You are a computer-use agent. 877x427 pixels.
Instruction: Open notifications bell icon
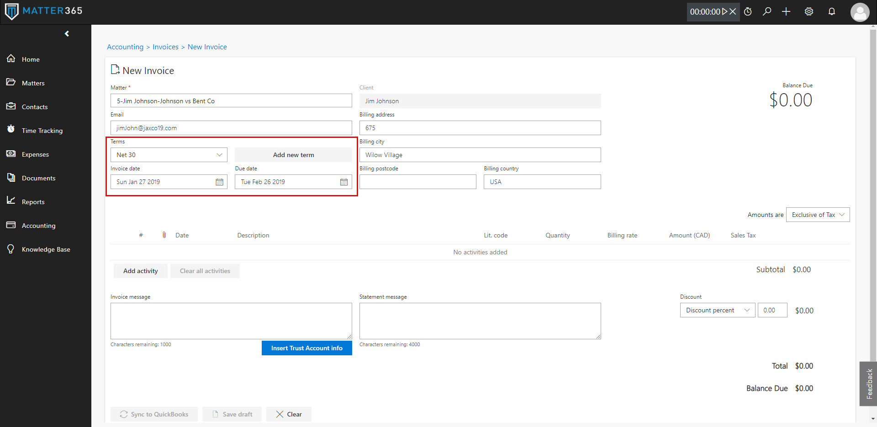(832, 12)
